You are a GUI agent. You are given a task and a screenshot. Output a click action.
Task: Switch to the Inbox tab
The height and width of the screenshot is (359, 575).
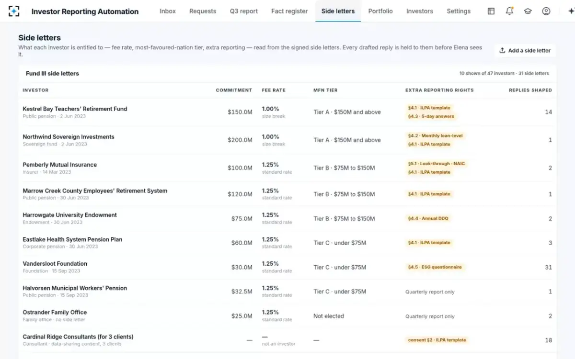(168, 11)
